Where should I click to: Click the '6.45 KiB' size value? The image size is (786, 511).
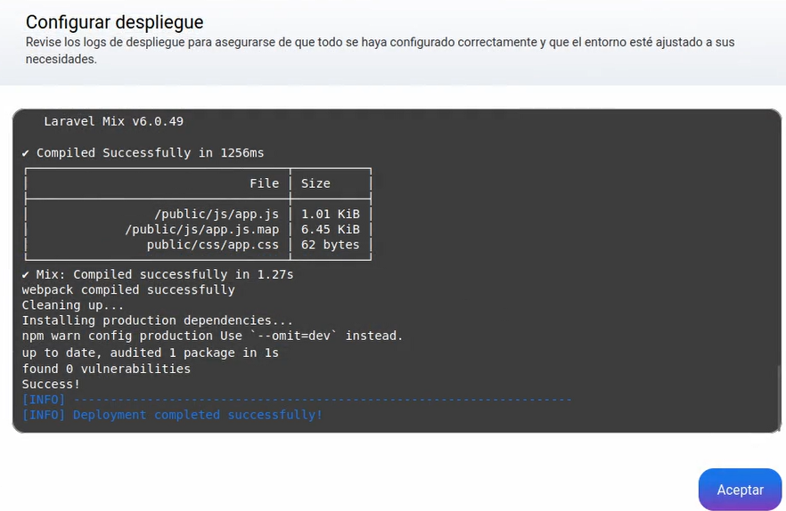(331, 230)
